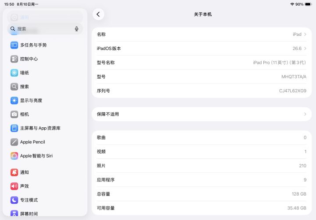Open 墙纸 settings
The width and height of the screenshot is (316, 220).
45,73
